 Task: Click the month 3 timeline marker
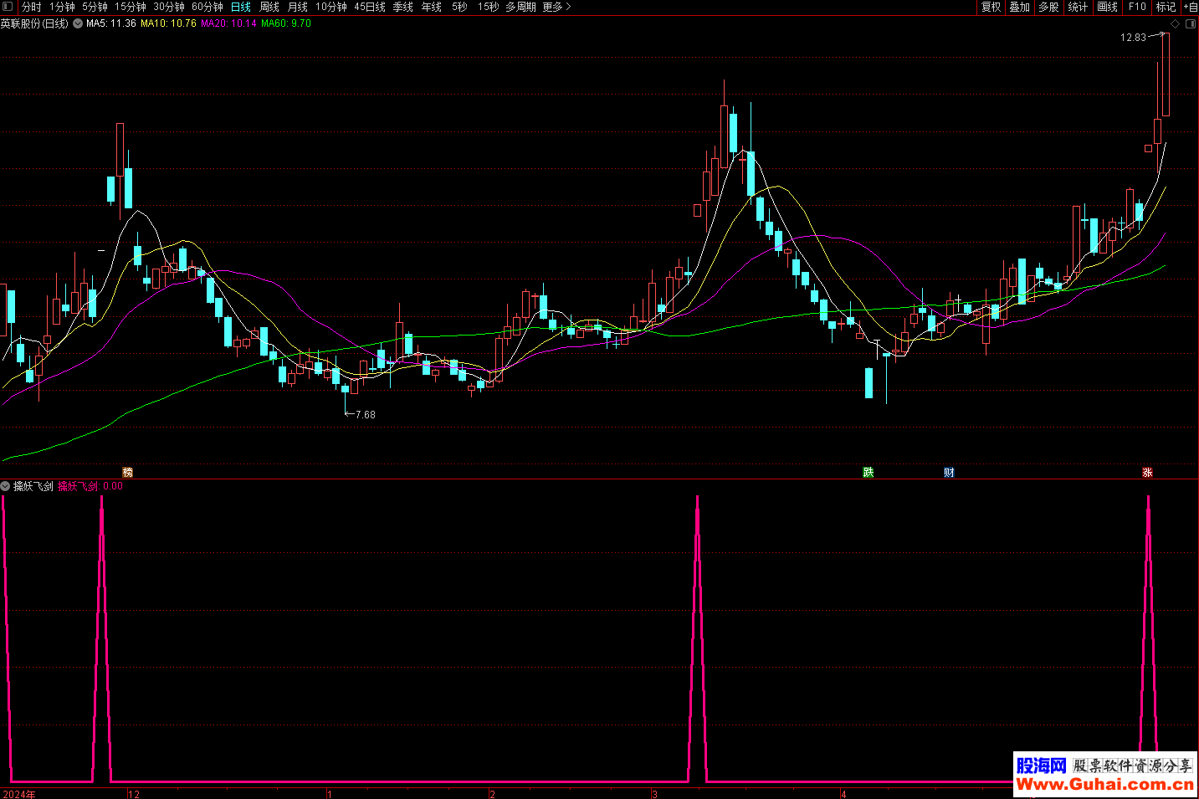(654, 794)
